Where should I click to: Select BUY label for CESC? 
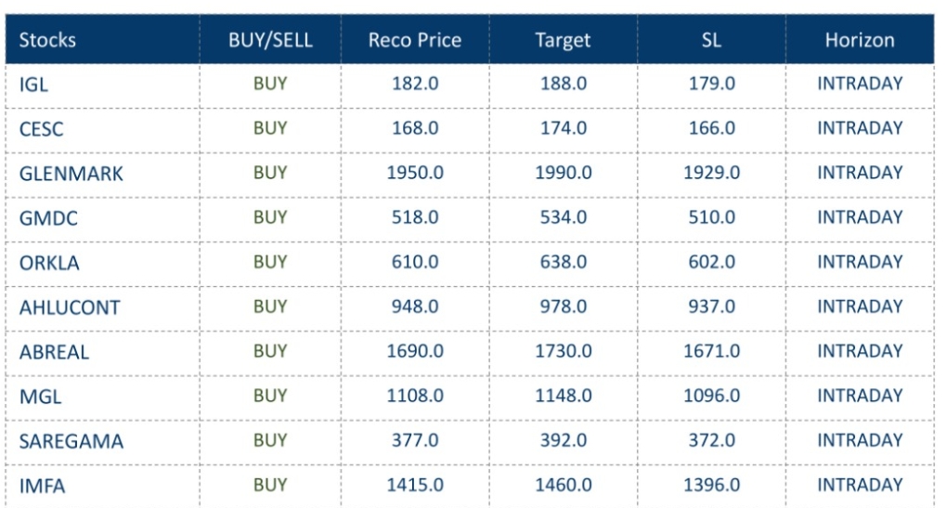click(x=270, y=128)
